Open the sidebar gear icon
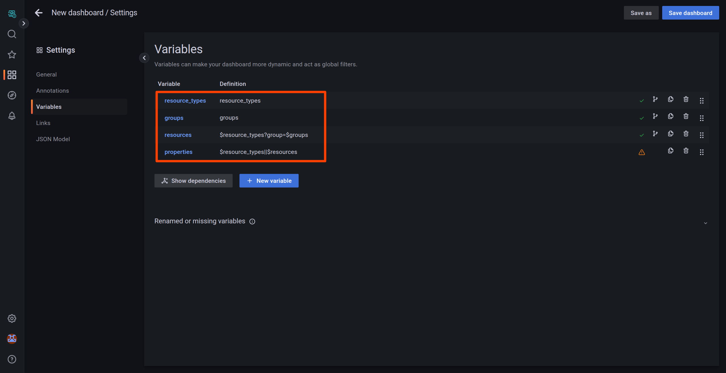726x373 pixels. pos(12,318)
